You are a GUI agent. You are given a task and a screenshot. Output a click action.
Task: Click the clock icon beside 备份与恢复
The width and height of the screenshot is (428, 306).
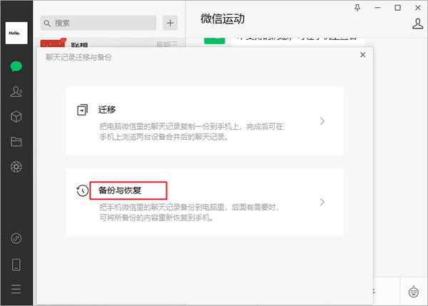[82, 190]
